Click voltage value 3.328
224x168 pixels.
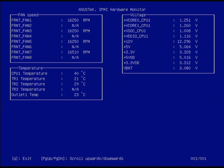[185, 52]
